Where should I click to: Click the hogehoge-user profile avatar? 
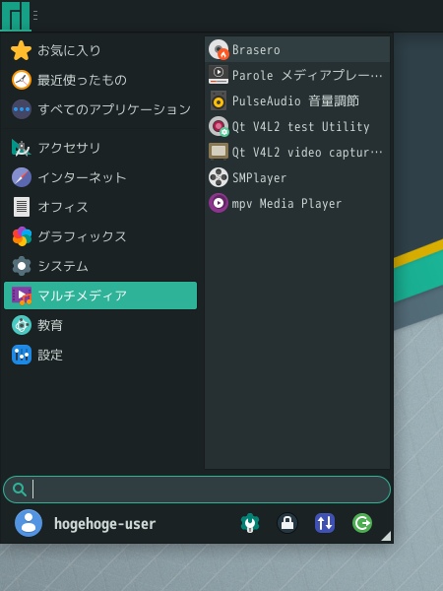tap(29, 523)
